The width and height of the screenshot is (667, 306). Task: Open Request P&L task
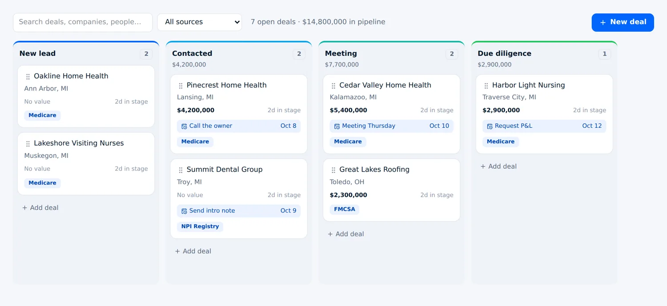pos(544,126)
